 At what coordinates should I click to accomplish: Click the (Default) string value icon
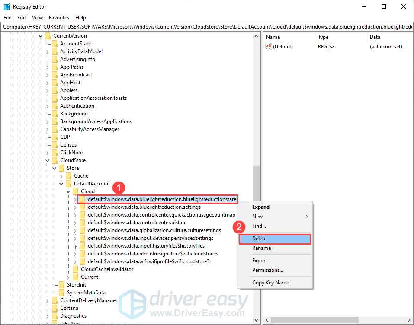269,47
